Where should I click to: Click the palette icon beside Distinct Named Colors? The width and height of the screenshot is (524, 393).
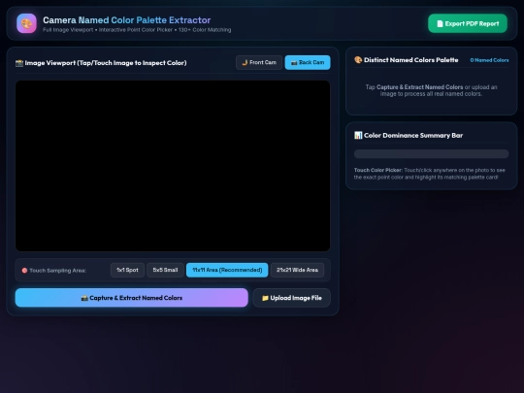coord(358,60)
